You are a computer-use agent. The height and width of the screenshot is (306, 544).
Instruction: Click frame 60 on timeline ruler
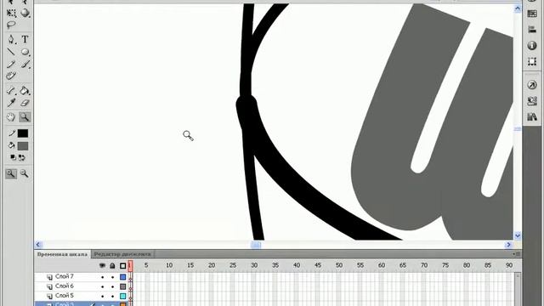(382, 265)
